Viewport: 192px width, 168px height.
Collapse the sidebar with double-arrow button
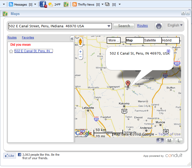click(72, 39)
